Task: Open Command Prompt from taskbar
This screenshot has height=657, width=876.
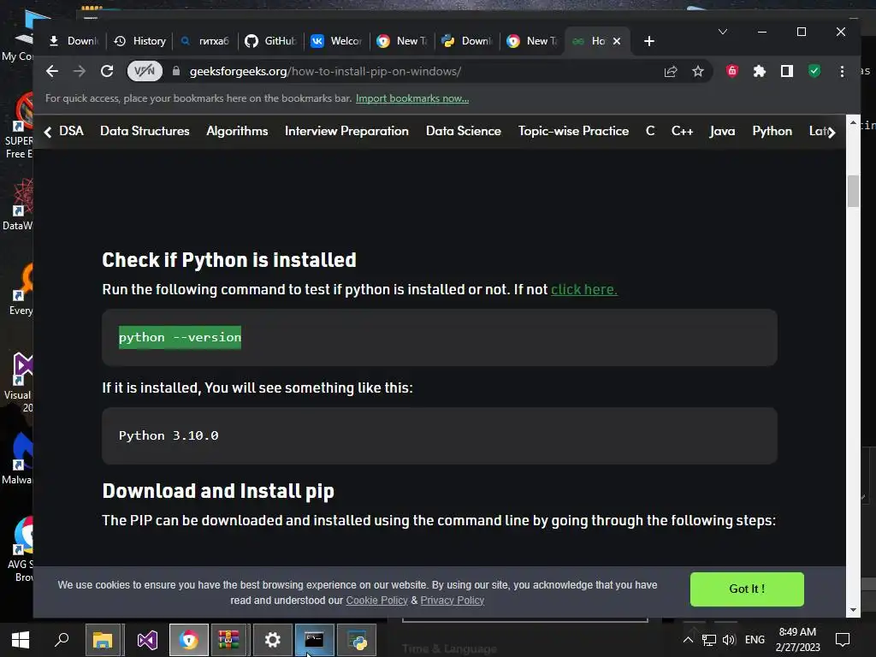Action: tap(314, 640)
